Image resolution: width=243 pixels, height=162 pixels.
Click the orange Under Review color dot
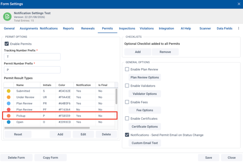[x=9, y=97]
